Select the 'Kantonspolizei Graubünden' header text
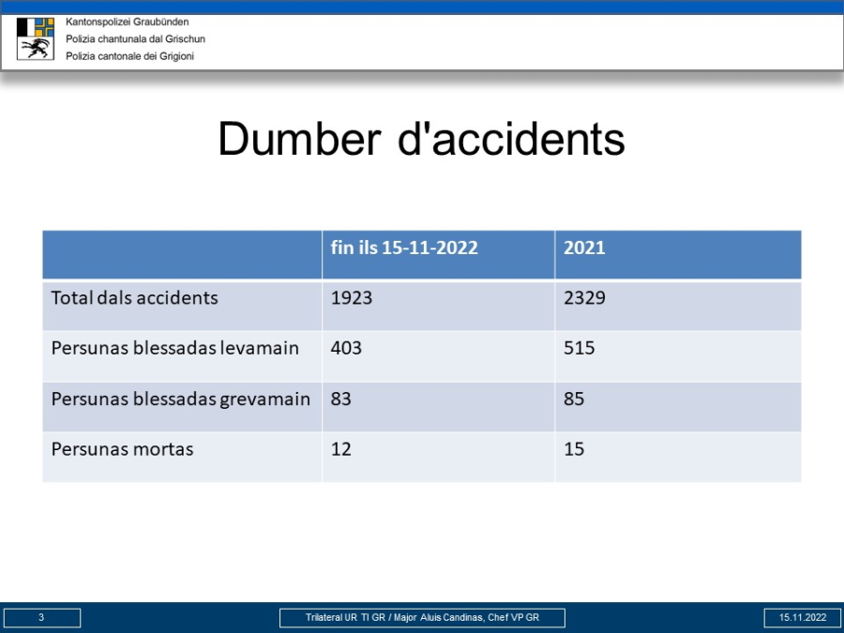 point(127,22)
